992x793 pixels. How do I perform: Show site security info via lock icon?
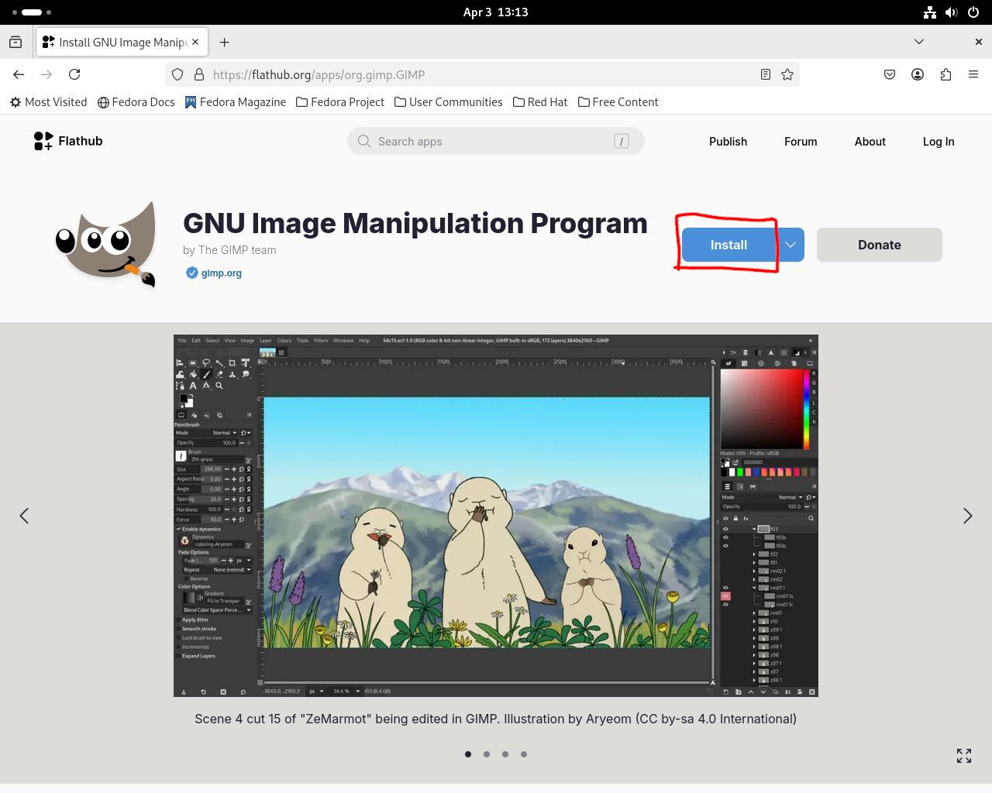click(198, 74)
